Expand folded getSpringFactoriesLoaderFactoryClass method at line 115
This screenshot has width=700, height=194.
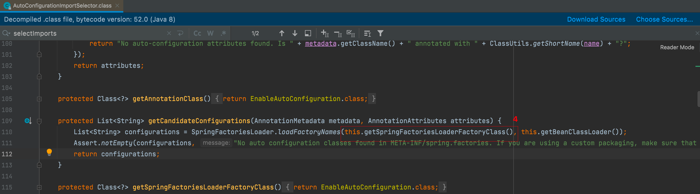[x=39, y=187]
